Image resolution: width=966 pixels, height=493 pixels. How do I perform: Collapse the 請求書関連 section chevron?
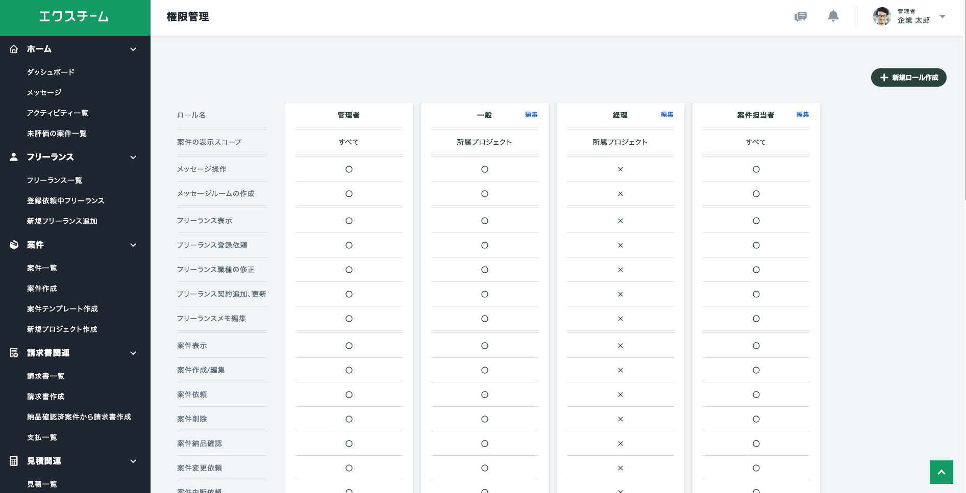(x=133, y=353)
